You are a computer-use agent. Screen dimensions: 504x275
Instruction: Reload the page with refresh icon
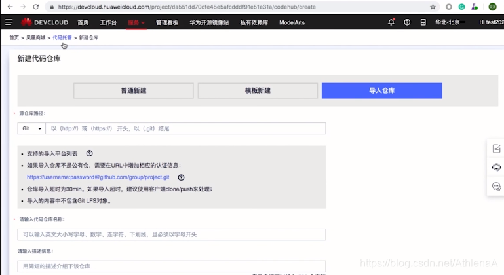click(35, 7)
